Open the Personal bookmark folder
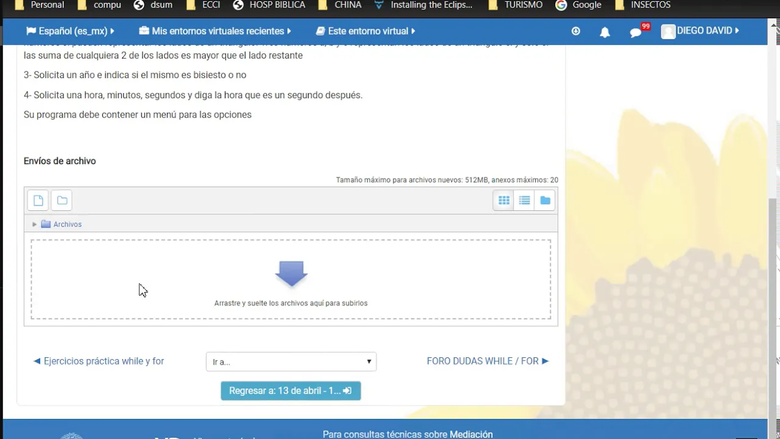Image resolution: width=780 pixels, height=439 pixels. (39, 5)
